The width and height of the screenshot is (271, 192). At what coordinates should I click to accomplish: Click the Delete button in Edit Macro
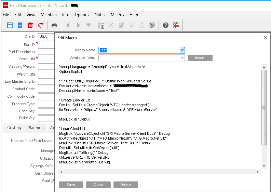click(x=126, y=185)
